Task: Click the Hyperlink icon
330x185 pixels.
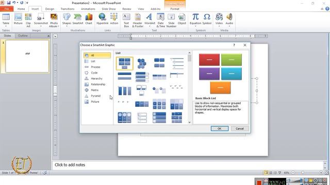Action: pyautogui.click(x=102, y=19)
